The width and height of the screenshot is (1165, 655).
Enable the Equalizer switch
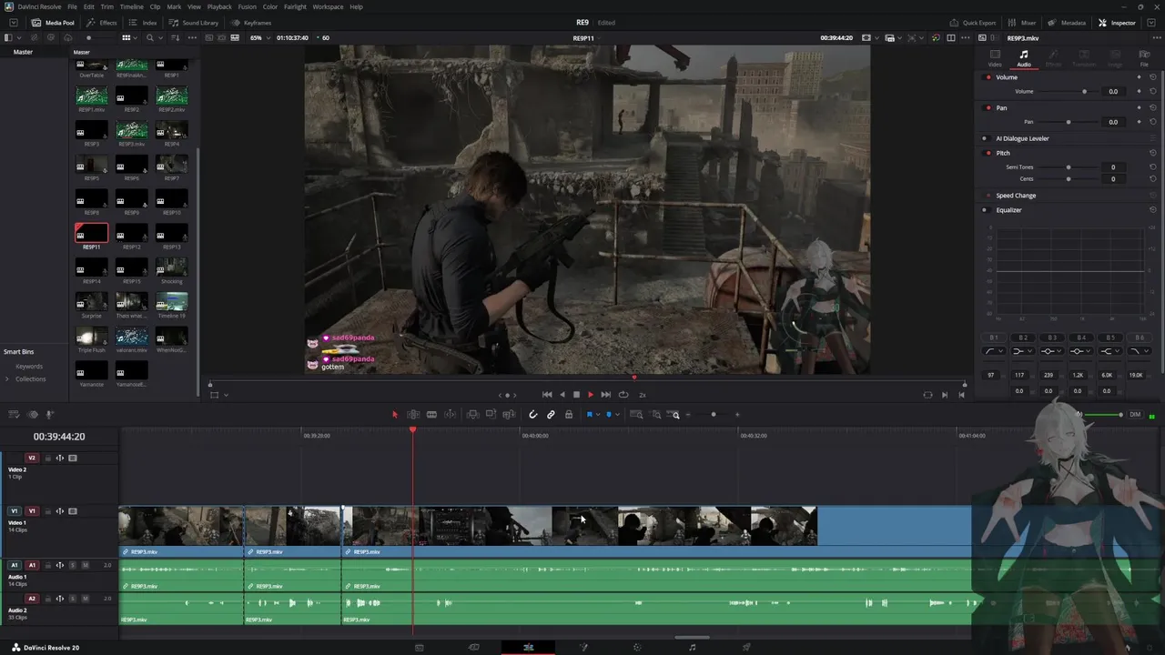pyautogui.click(x=985, y=210)
